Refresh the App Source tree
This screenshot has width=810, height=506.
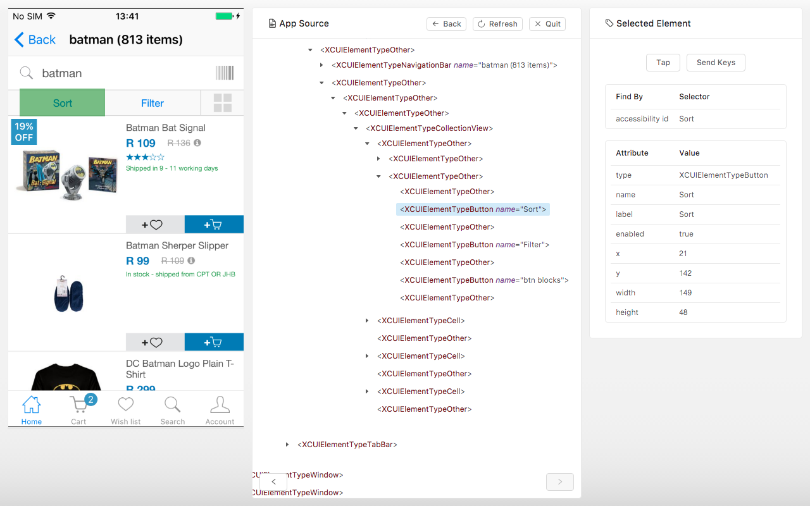tap(497, 24)
